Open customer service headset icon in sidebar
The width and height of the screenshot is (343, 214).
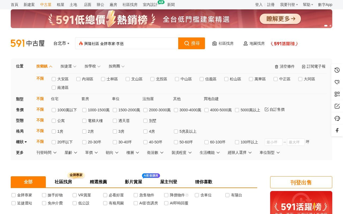[x=337, y=118]
